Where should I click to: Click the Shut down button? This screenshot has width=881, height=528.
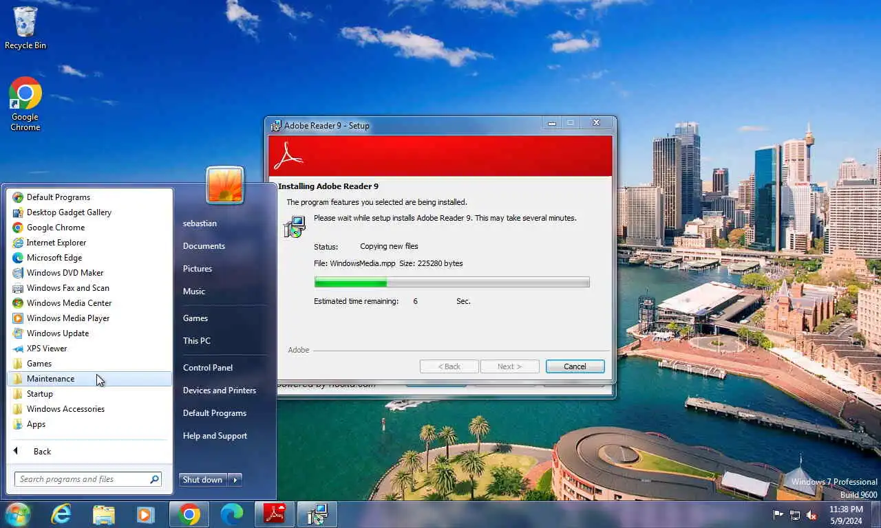[204, 480]
